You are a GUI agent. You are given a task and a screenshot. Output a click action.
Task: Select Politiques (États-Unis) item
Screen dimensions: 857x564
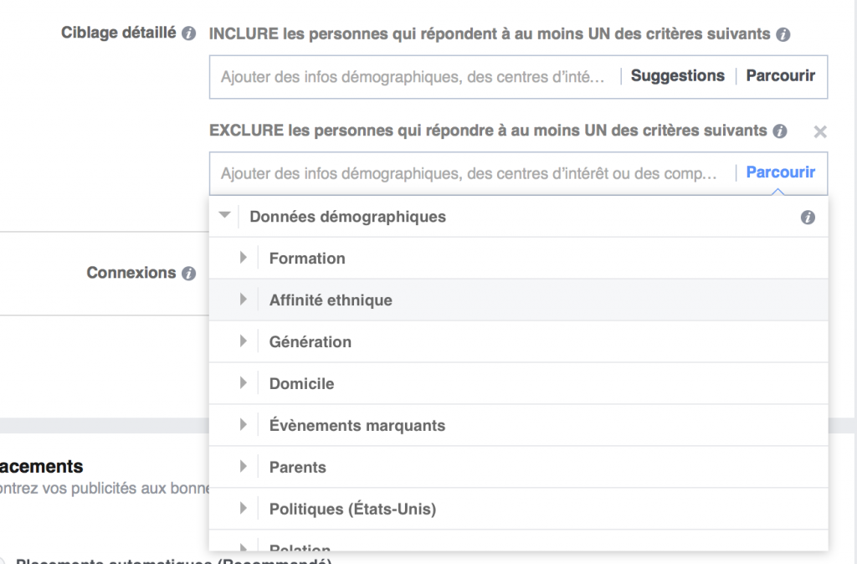pyautogui.click(x=352, y=509)
